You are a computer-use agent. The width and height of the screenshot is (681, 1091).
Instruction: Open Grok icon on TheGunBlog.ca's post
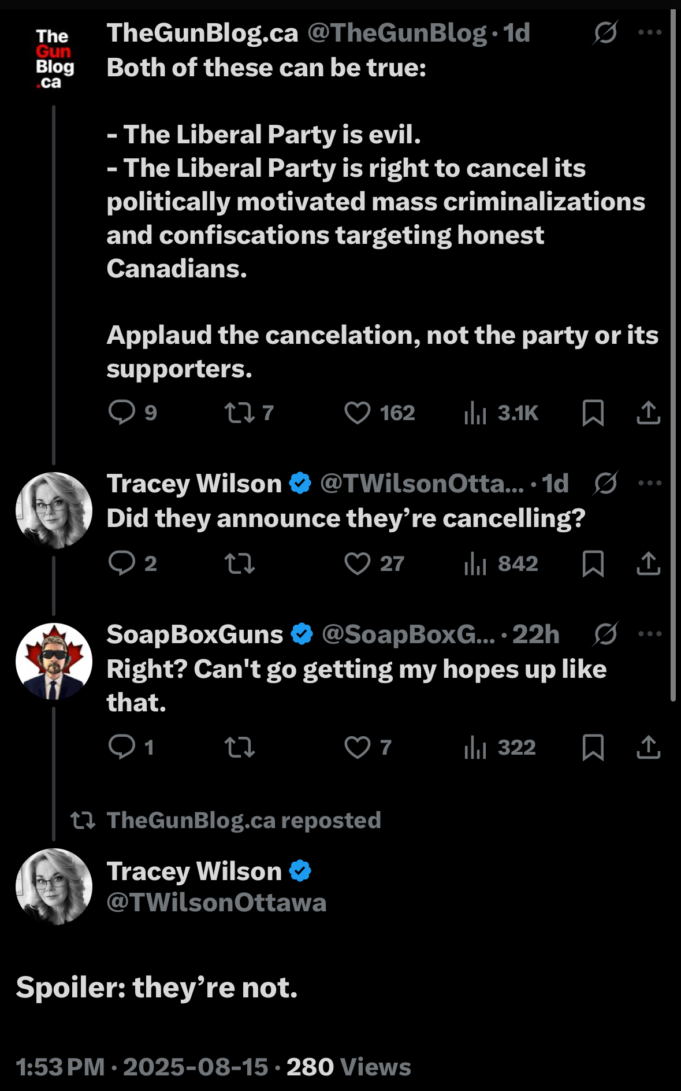click(605, 32)
